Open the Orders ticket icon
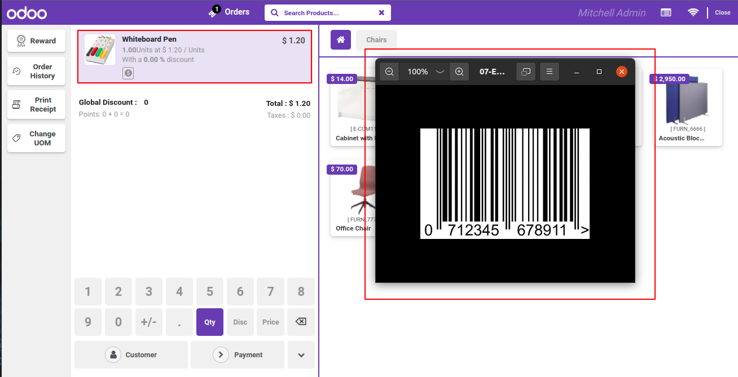The height and width of the screenshot is (377, 738). point(214,12)
